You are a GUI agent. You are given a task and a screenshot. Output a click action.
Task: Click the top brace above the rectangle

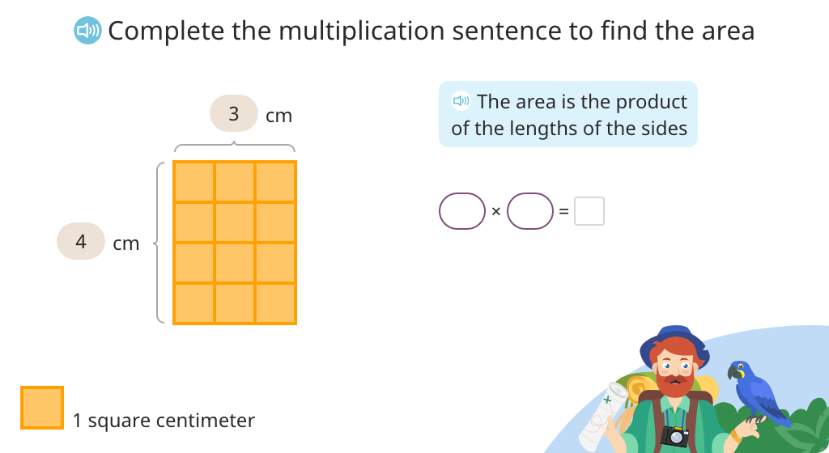coord(235,146)
